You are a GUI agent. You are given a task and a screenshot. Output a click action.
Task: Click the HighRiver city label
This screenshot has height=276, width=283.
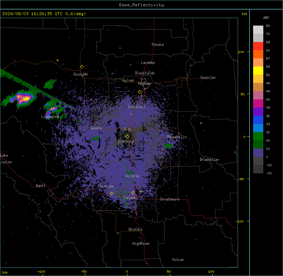tap(141, 244)
